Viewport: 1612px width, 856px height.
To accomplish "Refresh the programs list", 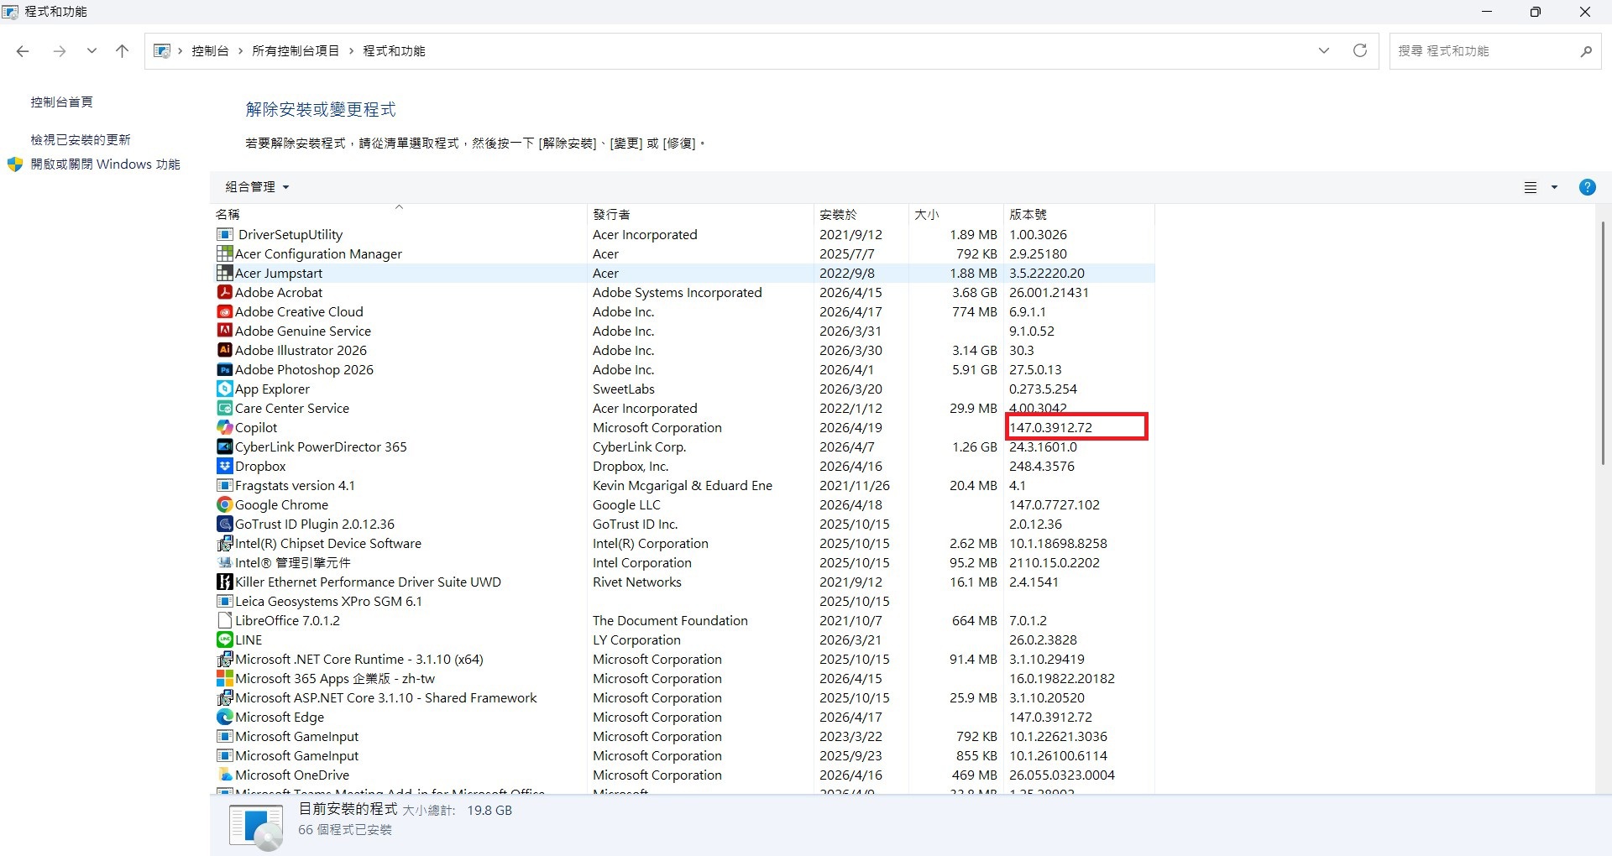I will pos(1360,50).
